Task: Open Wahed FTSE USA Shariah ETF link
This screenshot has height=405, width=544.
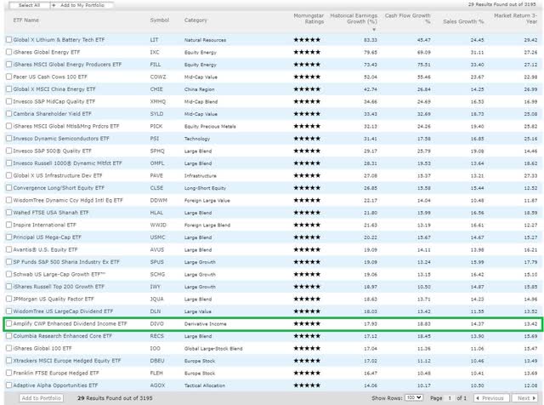Action: click(51, 212)
